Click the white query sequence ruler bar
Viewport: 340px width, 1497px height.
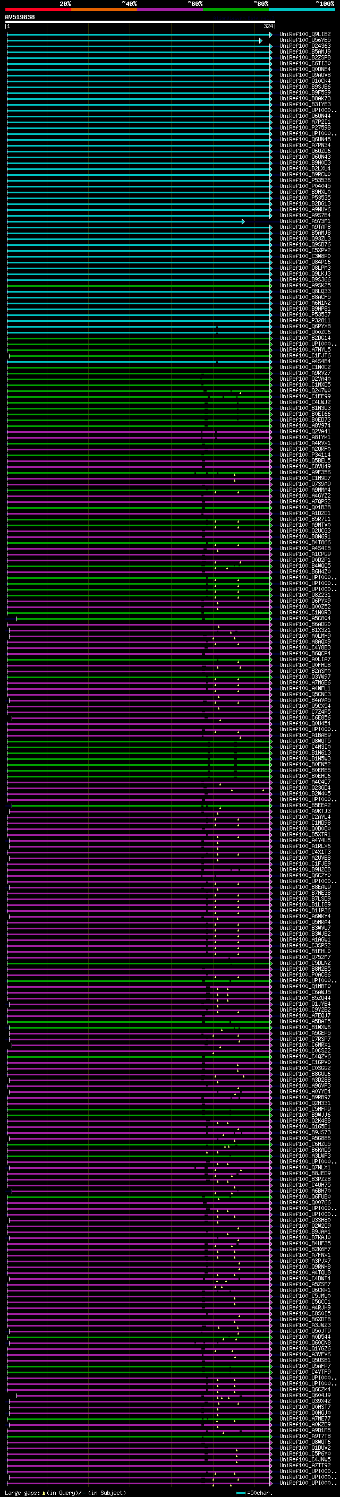(140, 22)
